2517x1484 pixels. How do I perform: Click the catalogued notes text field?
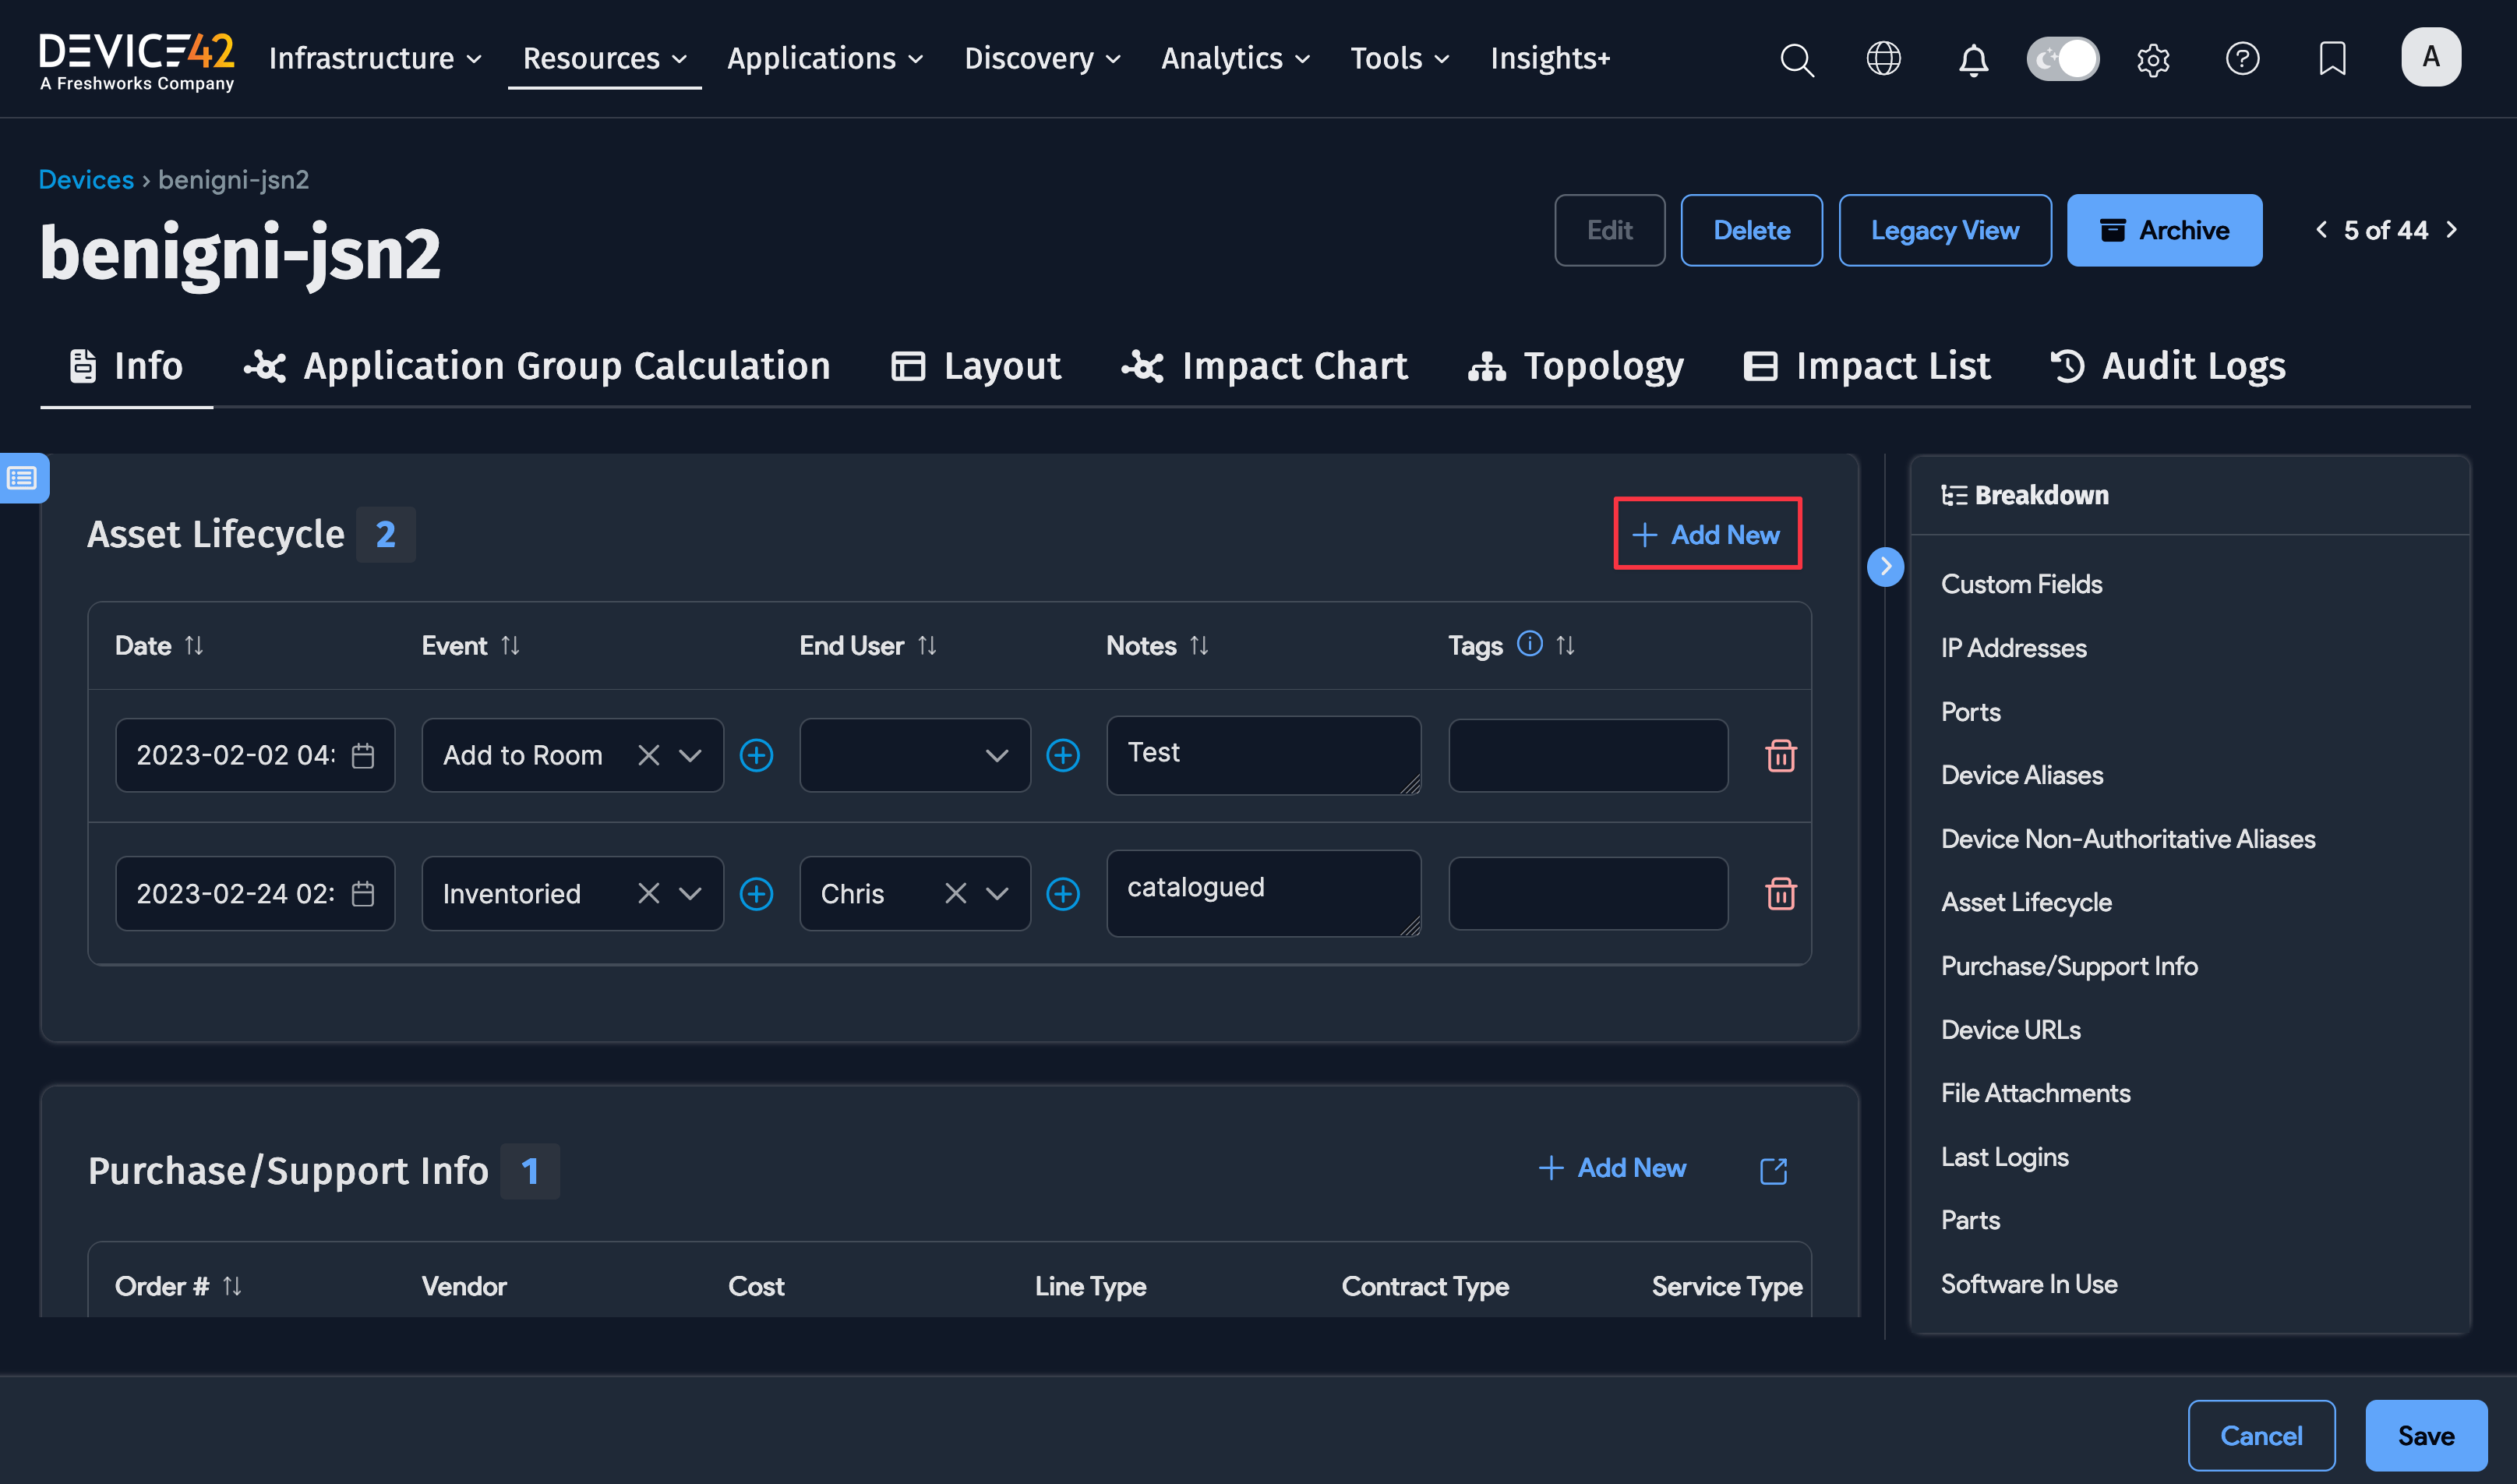1262,893
